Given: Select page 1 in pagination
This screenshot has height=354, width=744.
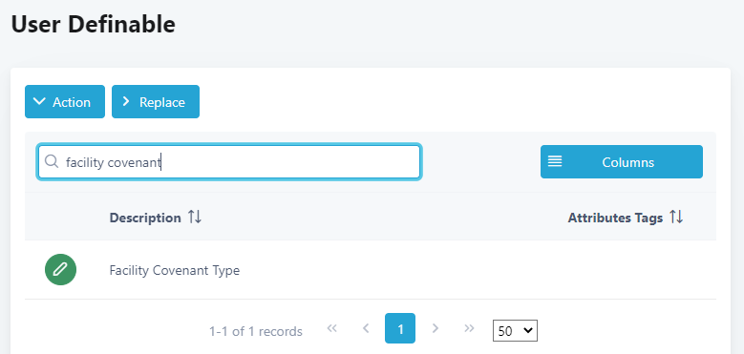Looking at the screenshot, I should 400,328.
